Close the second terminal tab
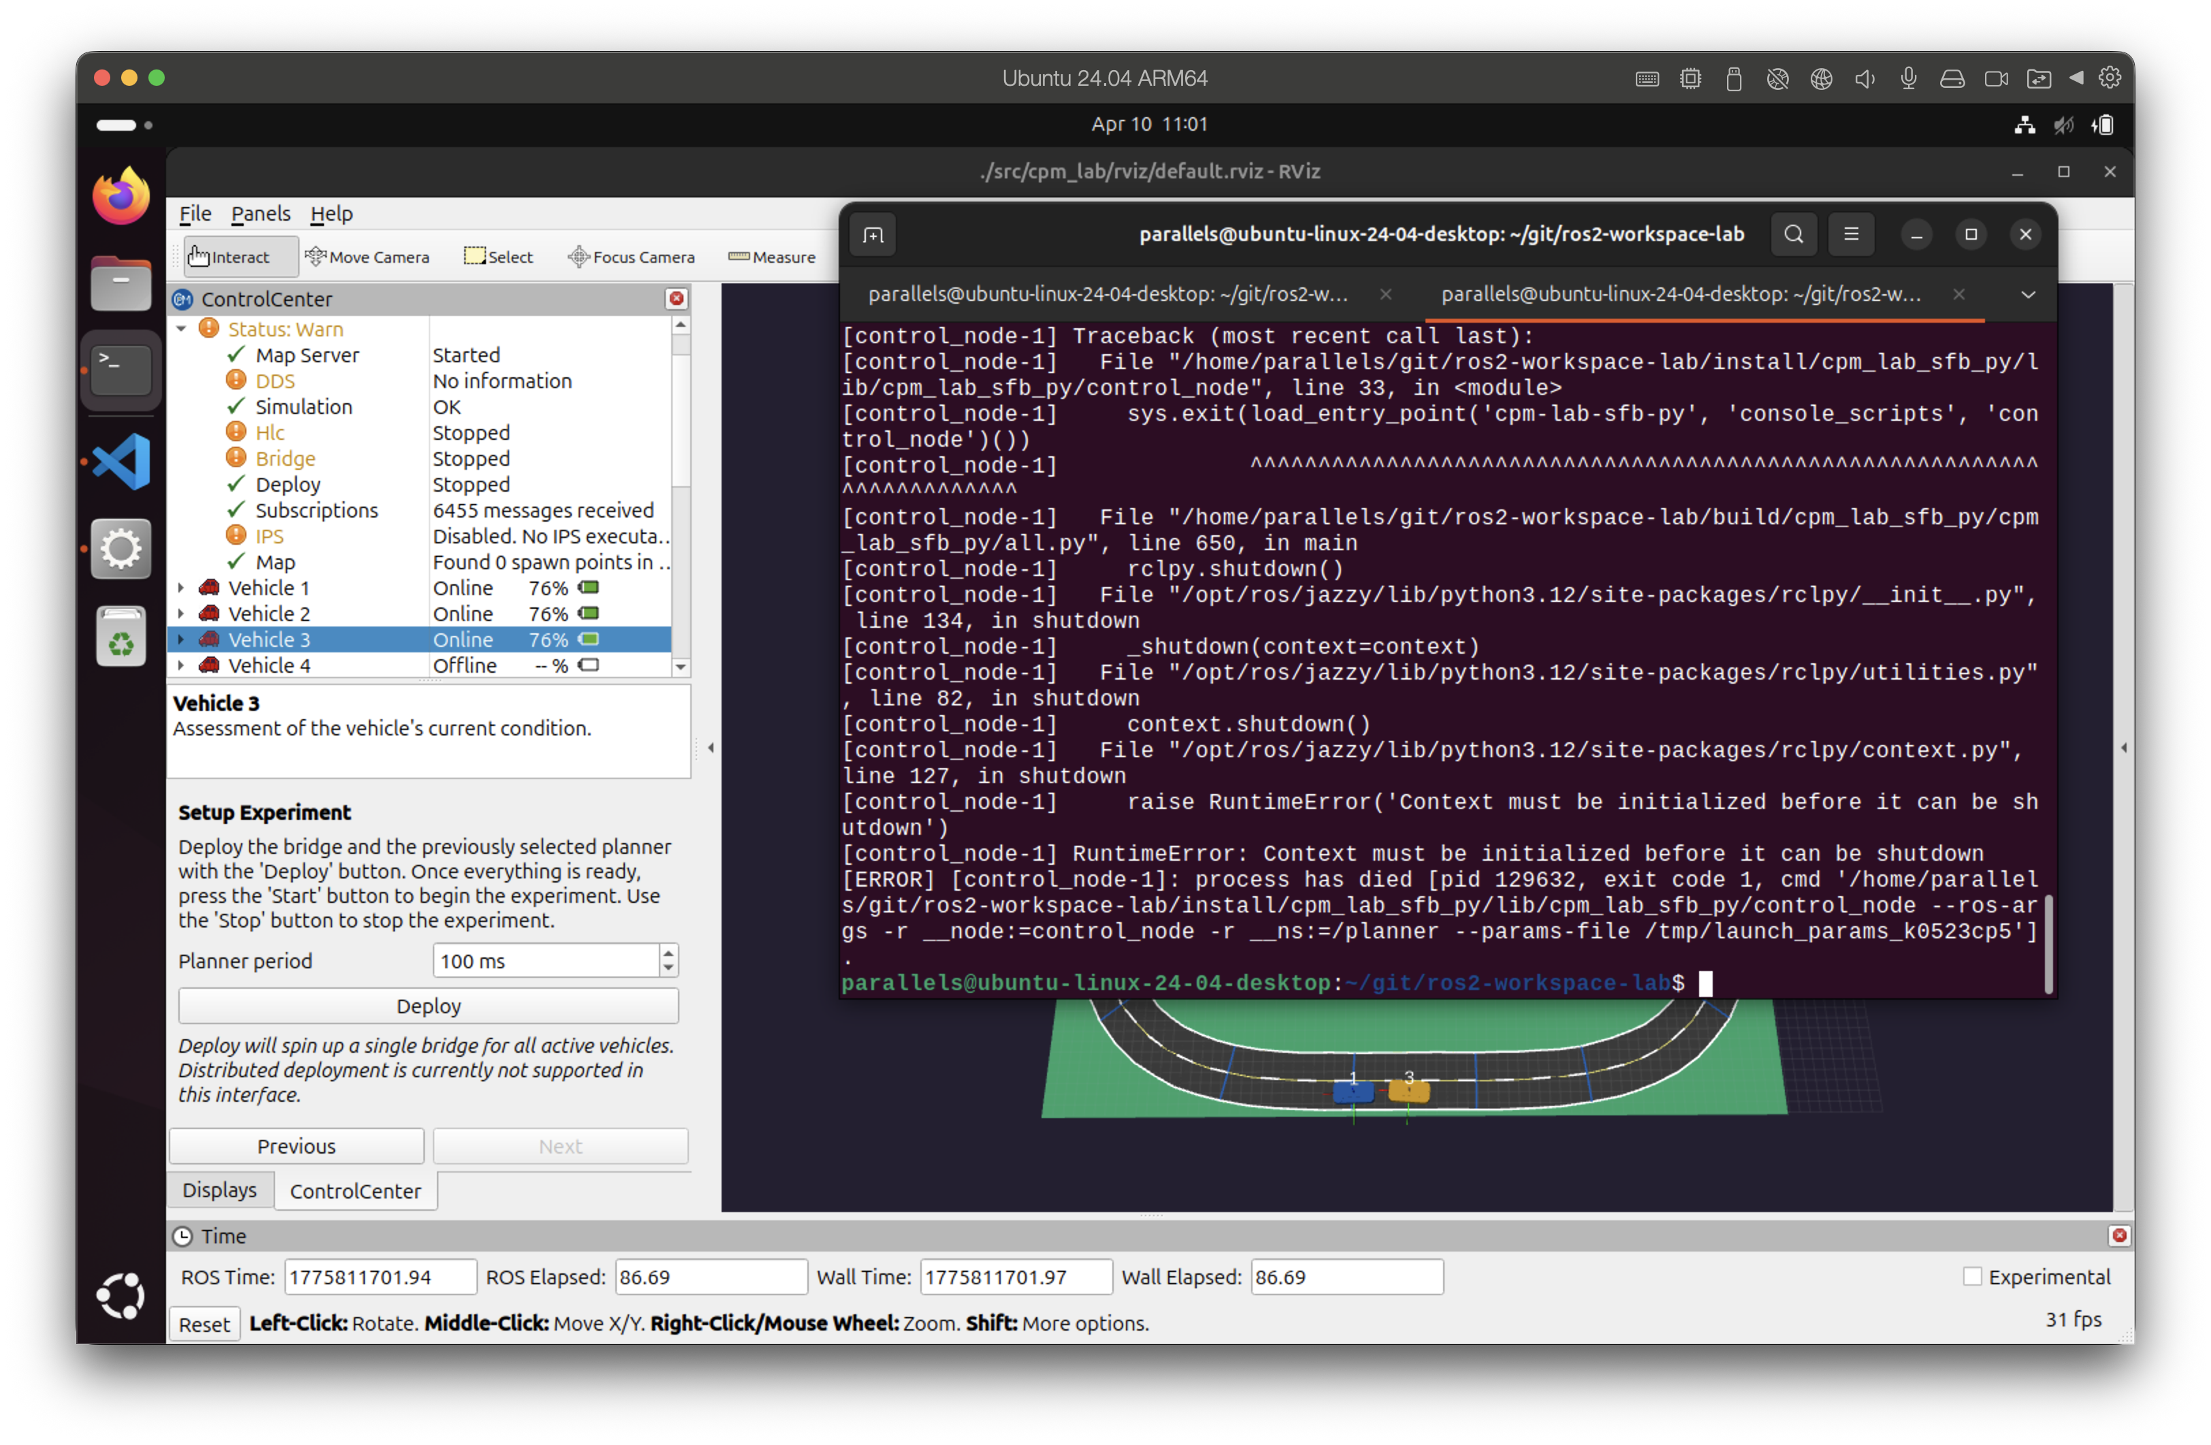 pyautogui.click(x=1959, y=295)
